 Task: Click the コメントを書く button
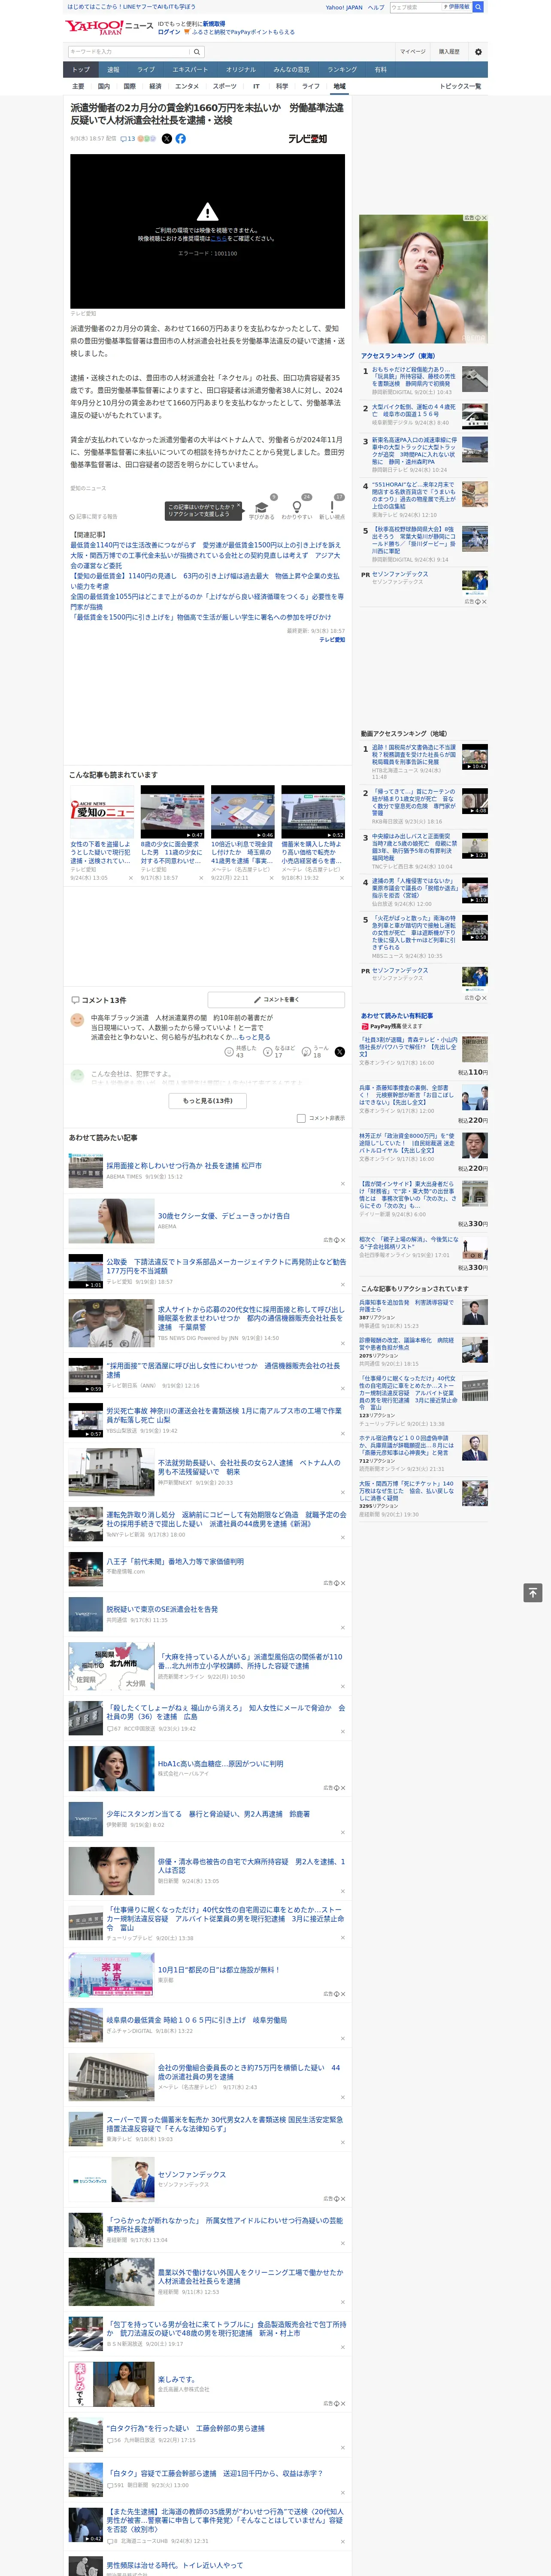pos(276,999)
